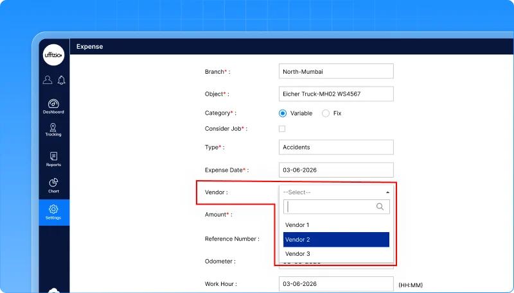Screen dimensions: 514x293
Task: Collapse the Vendor dropdown arrow
Action: [x=387, y=192]
